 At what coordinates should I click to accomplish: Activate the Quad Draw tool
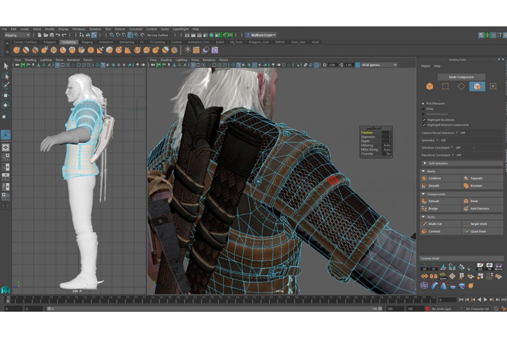(x=482, y=231)
